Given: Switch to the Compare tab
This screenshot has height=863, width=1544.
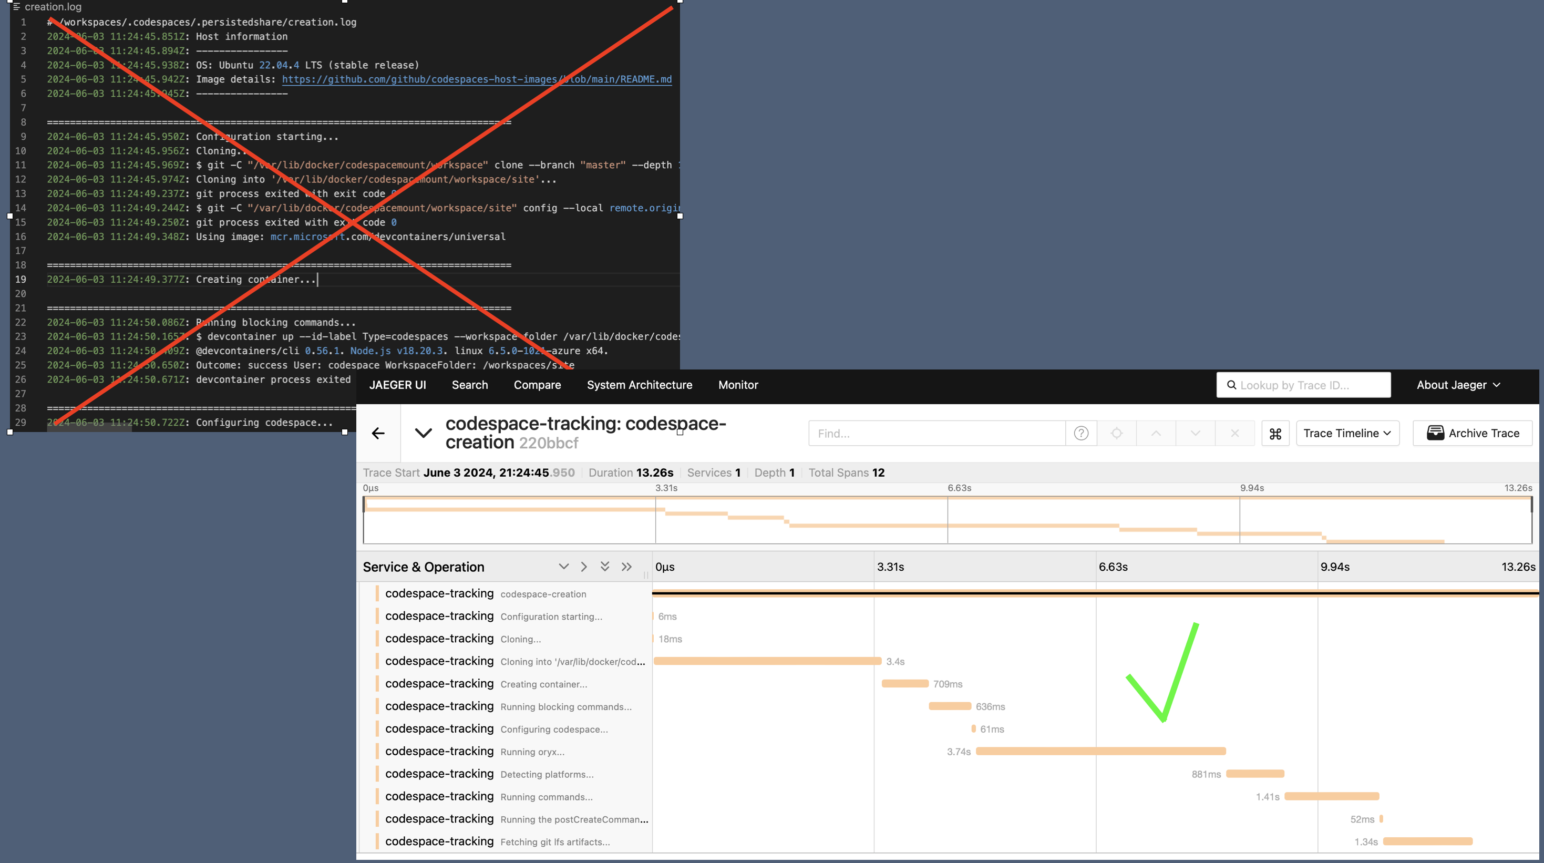Looking at the screenshot, I should click(537, 385).
